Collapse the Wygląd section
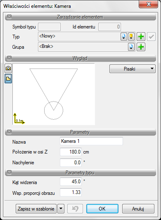161x220 pixels. click(9, 58)
